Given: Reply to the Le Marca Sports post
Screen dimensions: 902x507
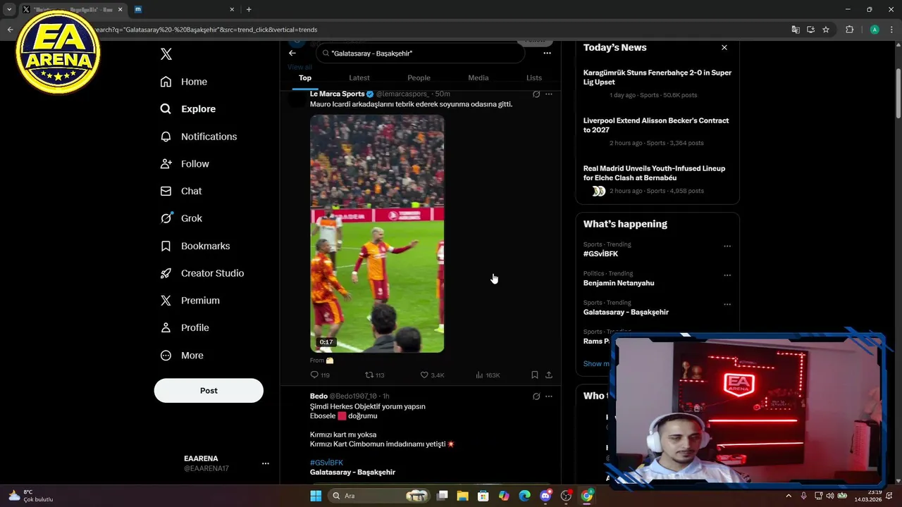Looking at the screenshot, I should [x=320, y=375].
